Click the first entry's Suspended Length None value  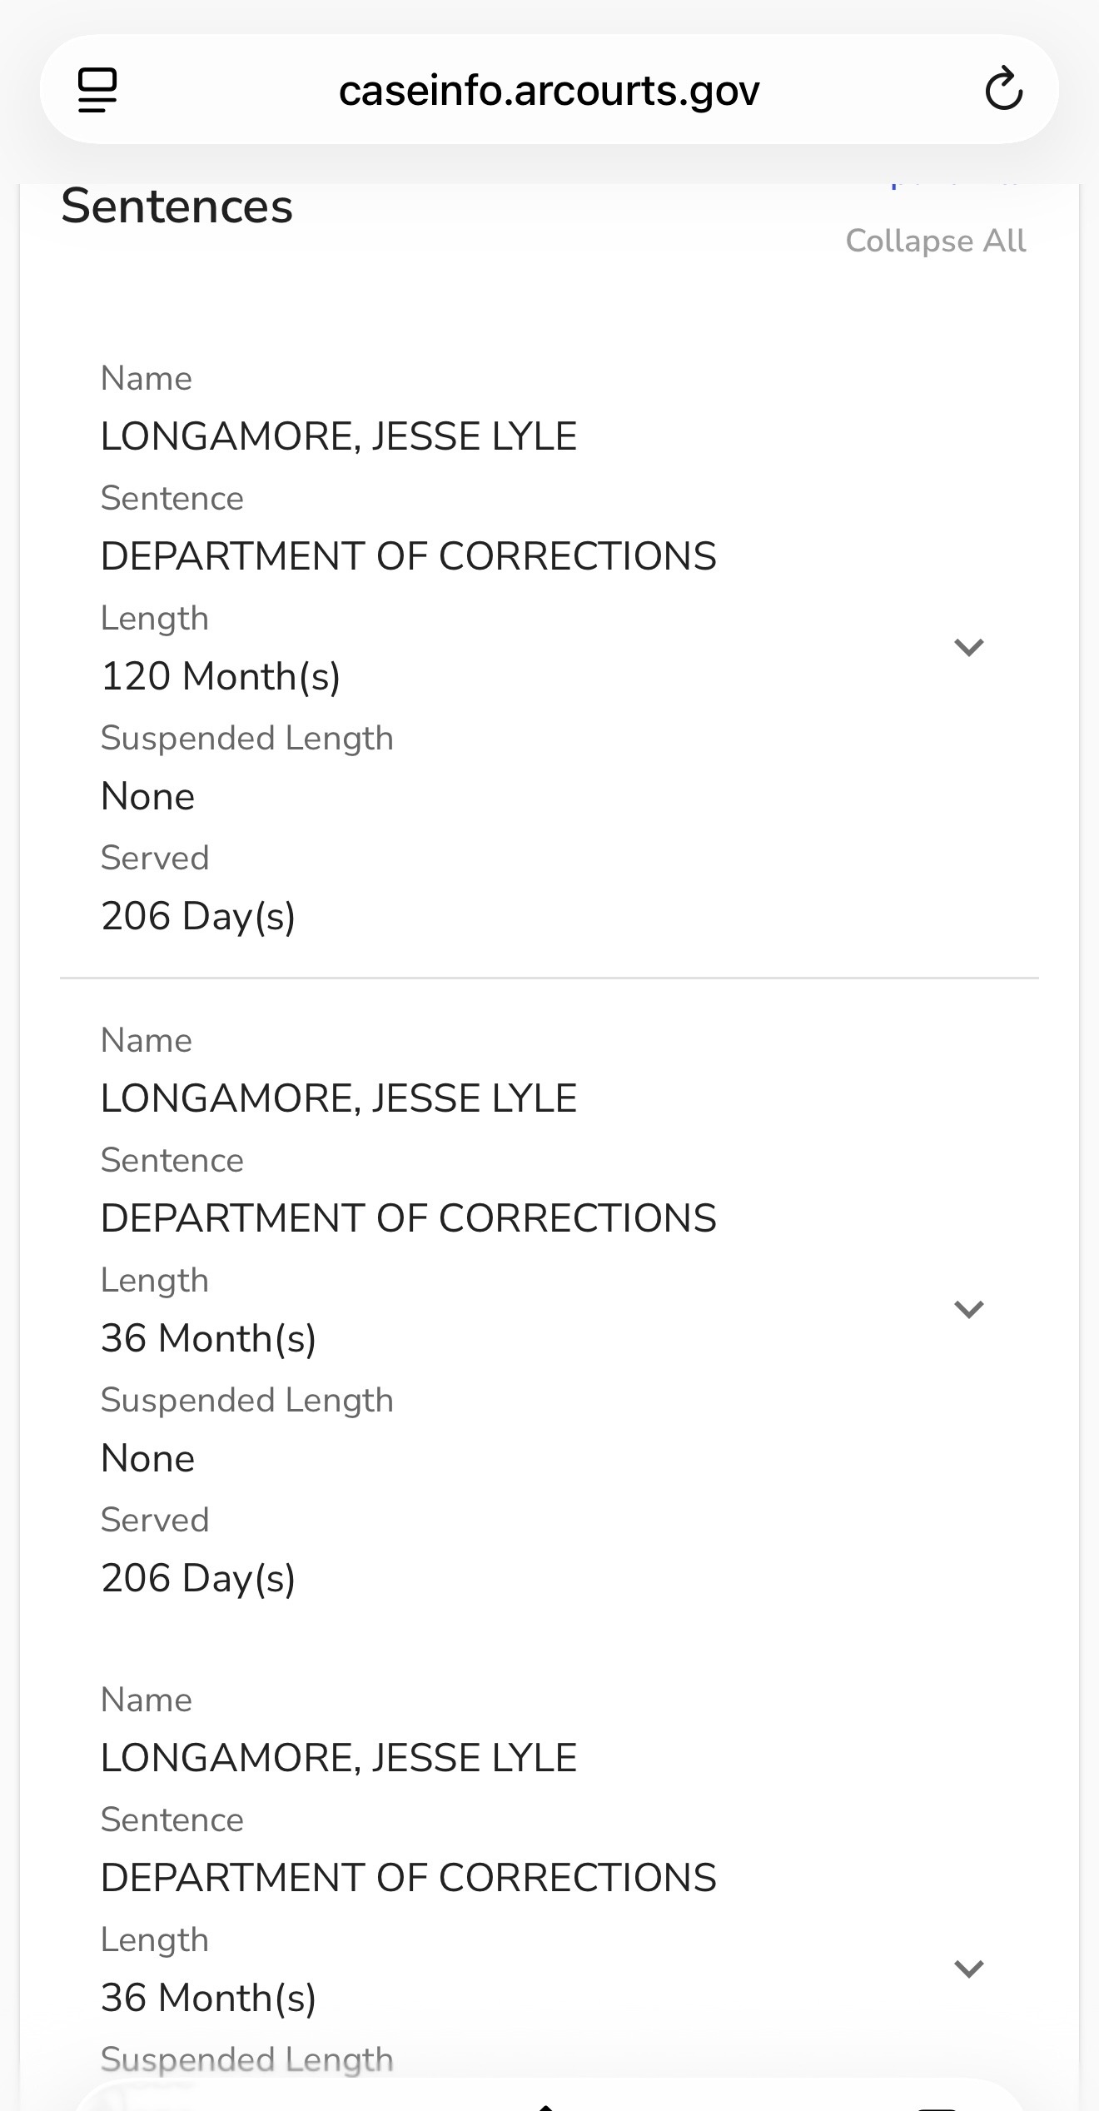tap(147, 796)
